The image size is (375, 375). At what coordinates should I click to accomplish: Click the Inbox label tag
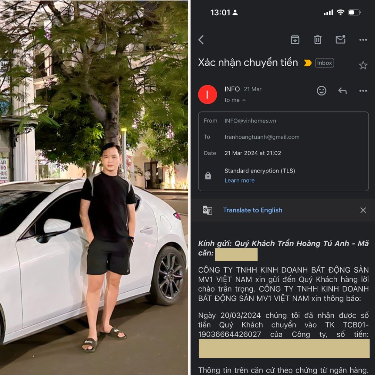pos(325,63)
